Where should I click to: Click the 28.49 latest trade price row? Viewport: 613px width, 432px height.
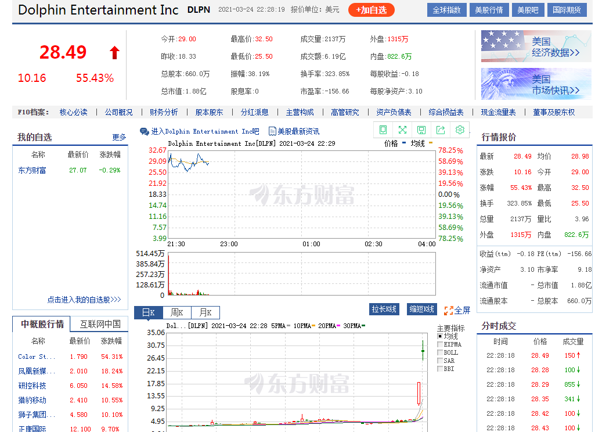tap(535, 355)
